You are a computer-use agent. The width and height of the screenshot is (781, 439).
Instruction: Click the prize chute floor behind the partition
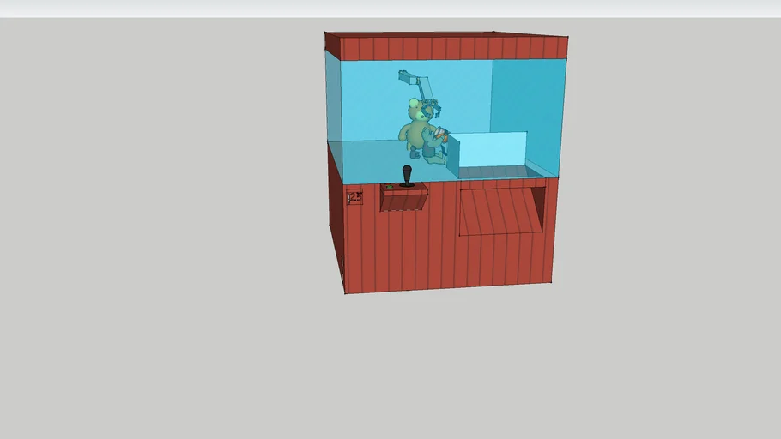(x=498, y=172)
